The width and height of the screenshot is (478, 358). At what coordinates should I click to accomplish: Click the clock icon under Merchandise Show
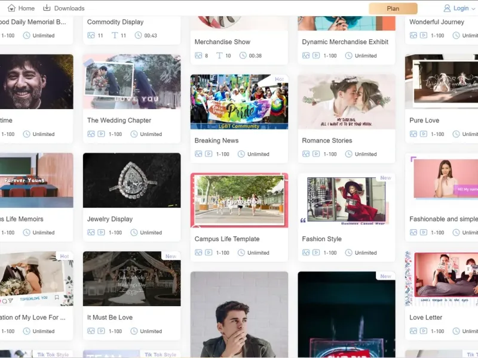[243, 55]
